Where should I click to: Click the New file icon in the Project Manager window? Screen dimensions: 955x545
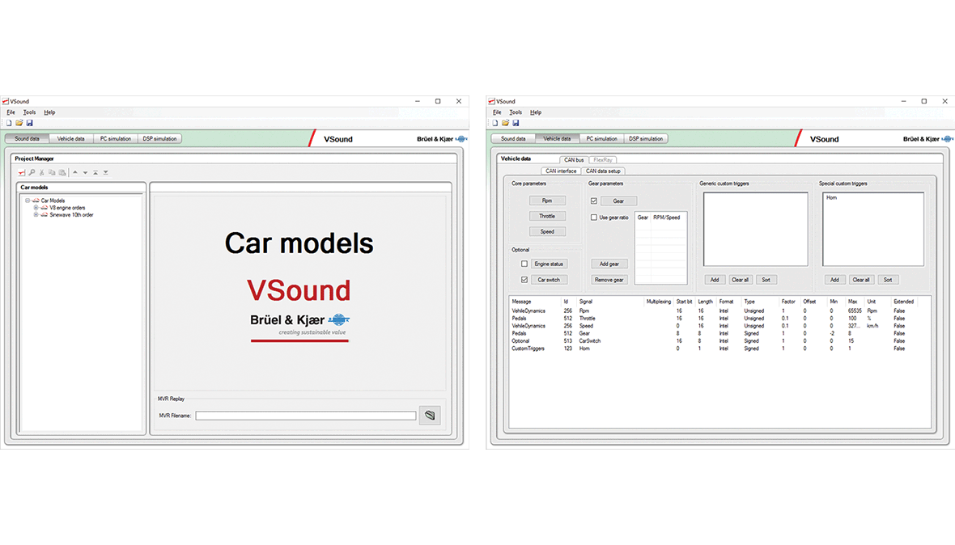tap(9, 123)
